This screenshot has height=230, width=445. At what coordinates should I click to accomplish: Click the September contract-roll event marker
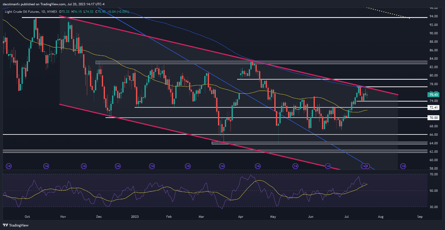pos(9,166)
